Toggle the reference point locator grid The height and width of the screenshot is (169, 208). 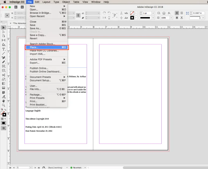7,15
